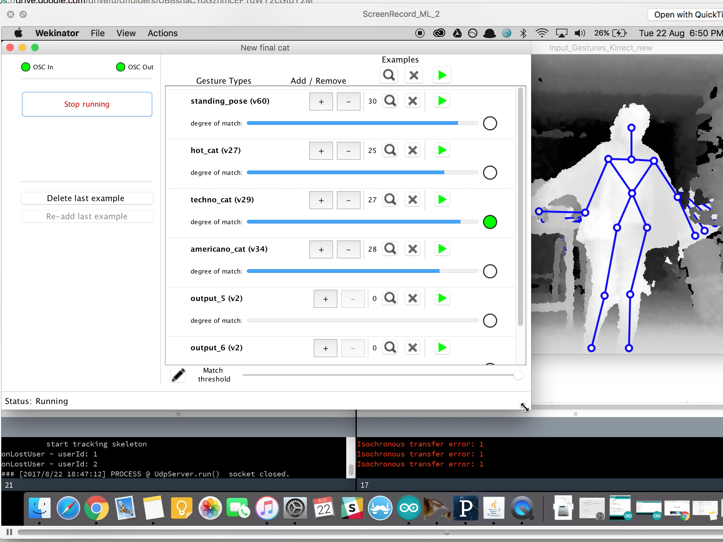Add example to standing_pose with plus button
The image size is (723, 542).
pyautogui.click(x=321, y=101)
